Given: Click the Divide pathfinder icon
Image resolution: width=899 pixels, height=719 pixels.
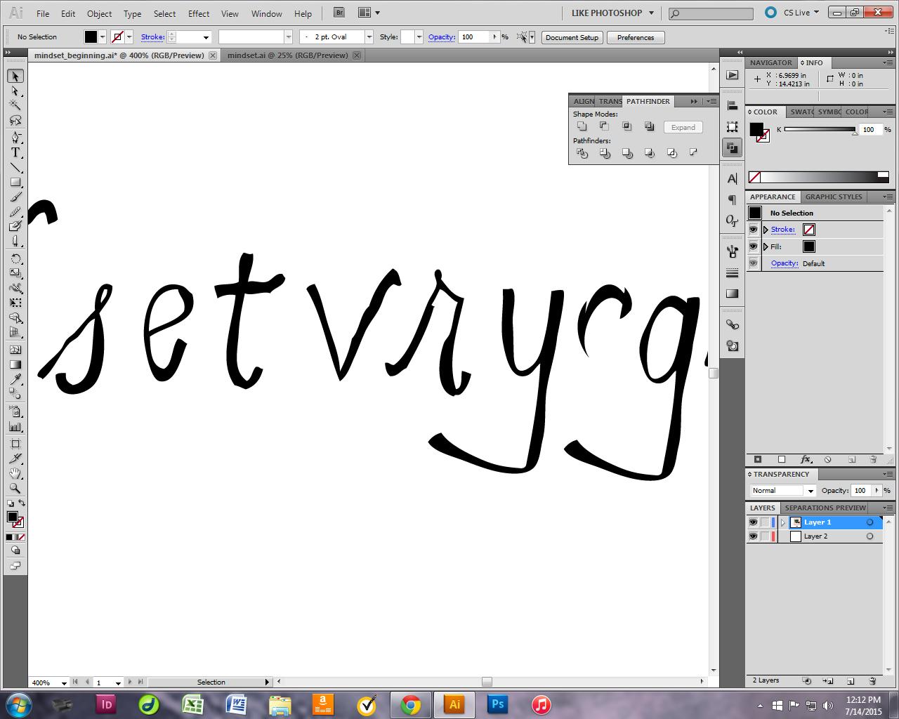Looking at the screenshot, I should [x=582, y=152].
